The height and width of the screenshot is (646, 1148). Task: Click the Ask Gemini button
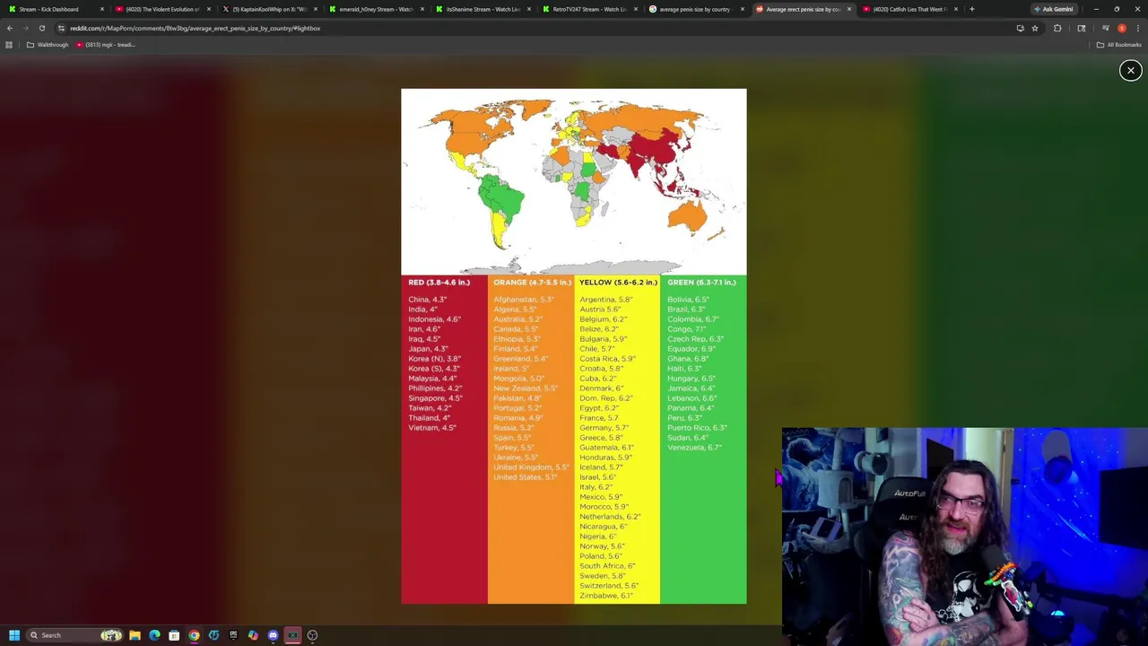coord(1054,9)
